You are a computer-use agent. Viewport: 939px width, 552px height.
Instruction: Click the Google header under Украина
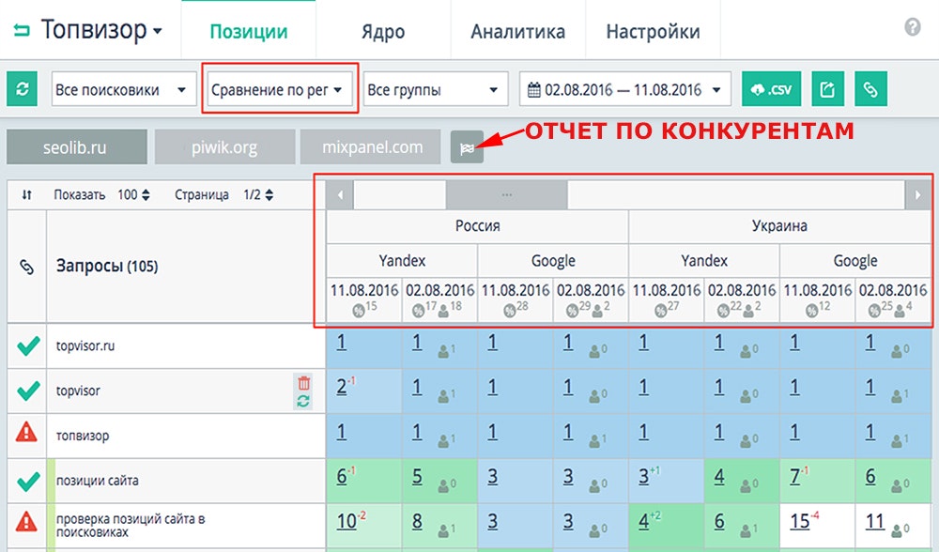(x=855, y=260)
